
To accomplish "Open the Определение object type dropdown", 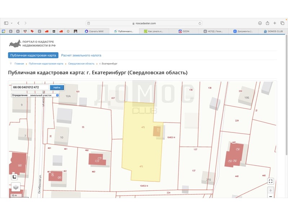I will (35, 95).
